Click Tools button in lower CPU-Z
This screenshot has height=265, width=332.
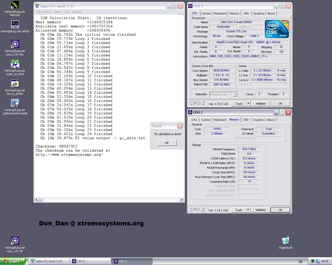tap(239, 210)
